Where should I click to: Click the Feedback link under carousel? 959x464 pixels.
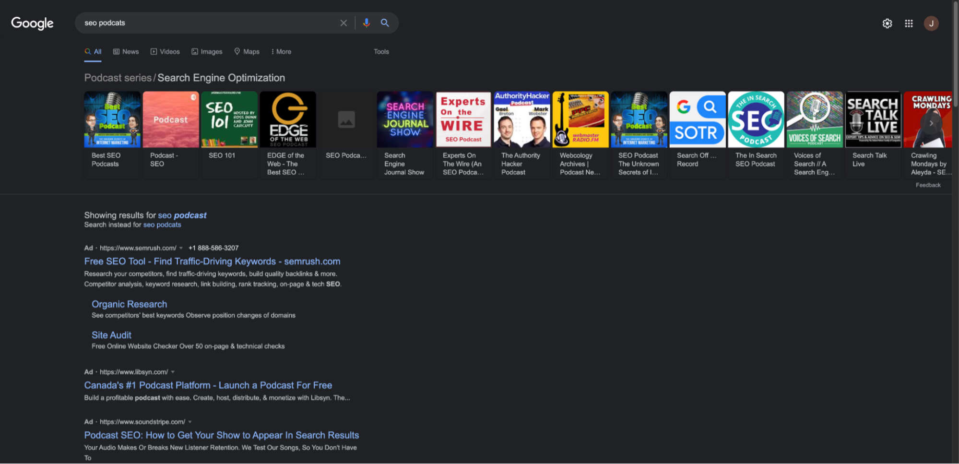click(x=928, y=185)
